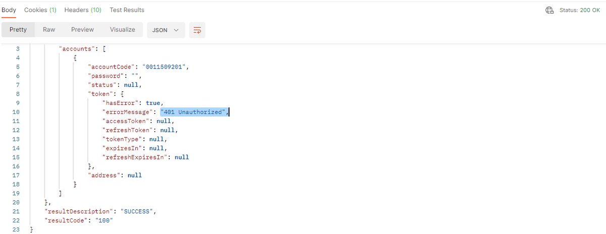Viewport: 606px width, 234px height.
Task: Select the Visualize view mode
Action: click(123, 30)
